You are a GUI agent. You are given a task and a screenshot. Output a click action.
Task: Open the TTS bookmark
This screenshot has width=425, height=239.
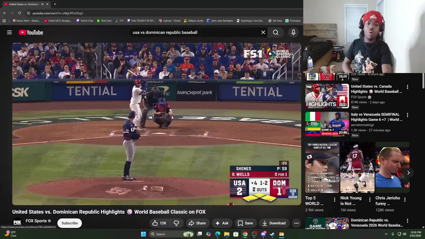click(x=120, y=21)
